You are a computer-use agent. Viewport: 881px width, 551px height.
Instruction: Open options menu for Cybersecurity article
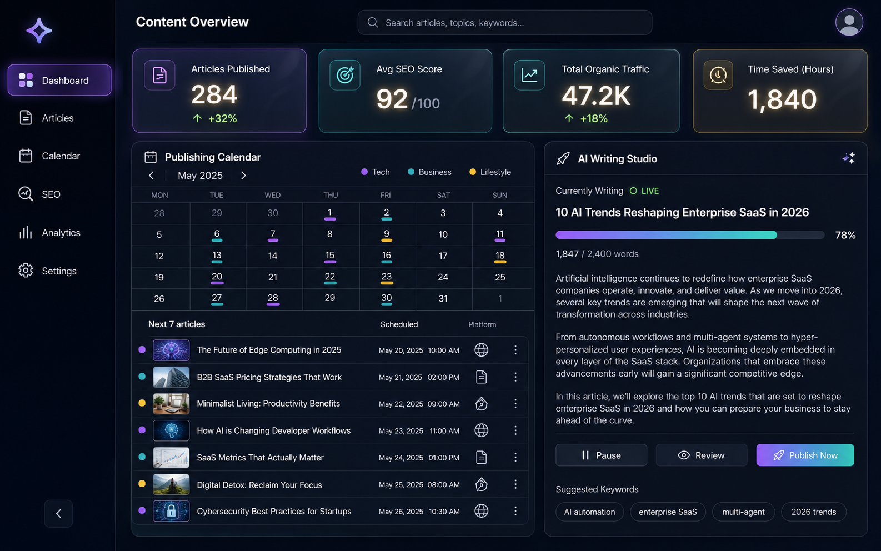tap(515, 511)
